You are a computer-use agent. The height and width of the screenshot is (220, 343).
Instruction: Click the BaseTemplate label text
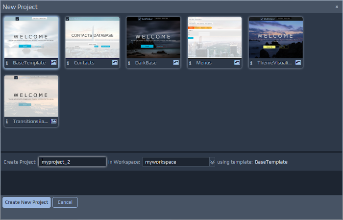29,63
